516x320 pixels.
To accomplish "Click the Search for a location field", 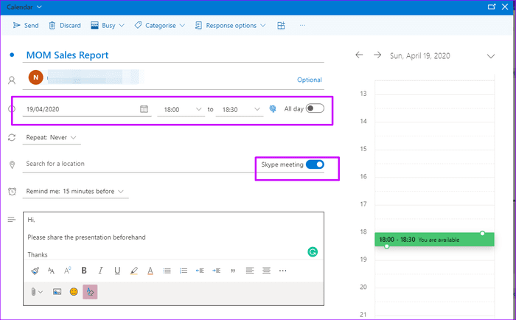I will point(139,164).
